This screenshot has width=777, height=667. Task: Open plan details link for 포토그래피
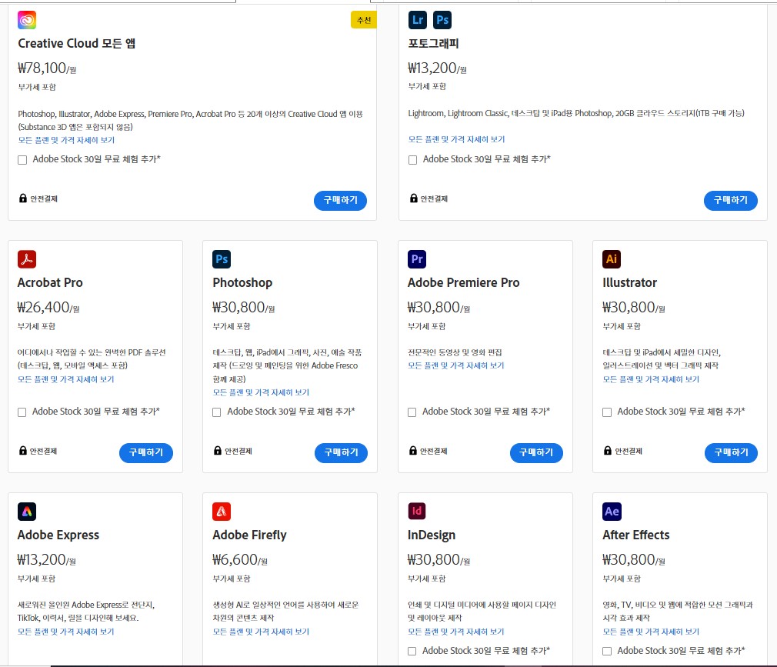tap(456, 140)
